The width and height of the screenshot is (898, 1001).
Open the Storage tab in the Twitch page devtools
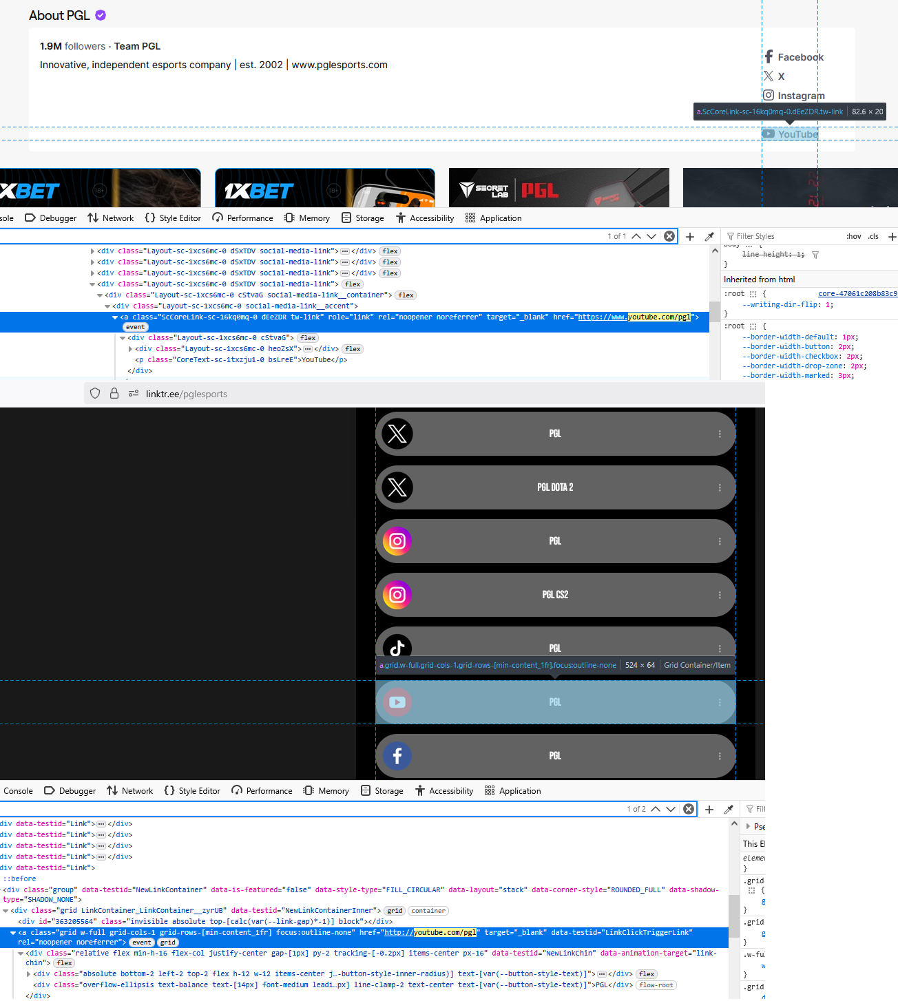363,218
